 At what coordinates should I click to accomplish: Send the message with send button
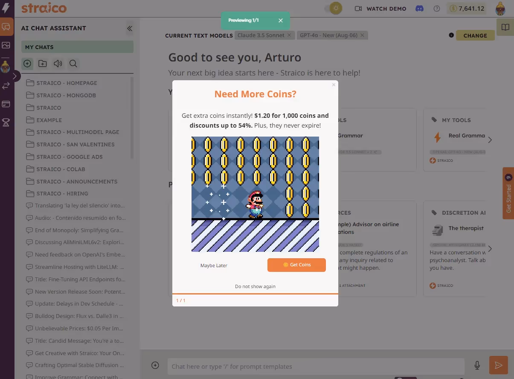498,365
